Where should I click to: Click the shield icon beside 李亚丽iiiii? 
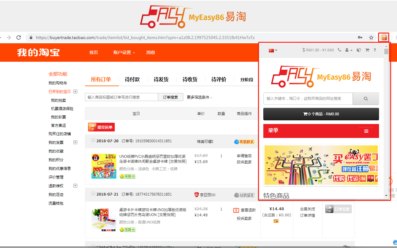(196, 195)
